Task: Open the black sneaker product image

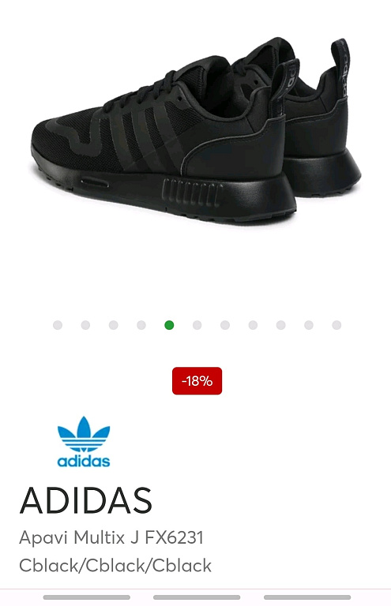Action: click(196, 130)
